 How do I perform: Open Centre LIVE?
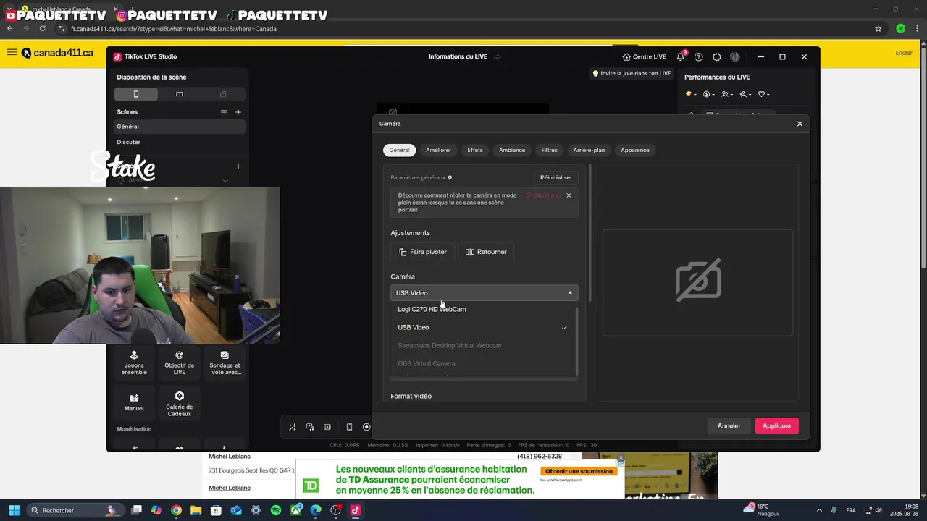[x=644, y=56]
